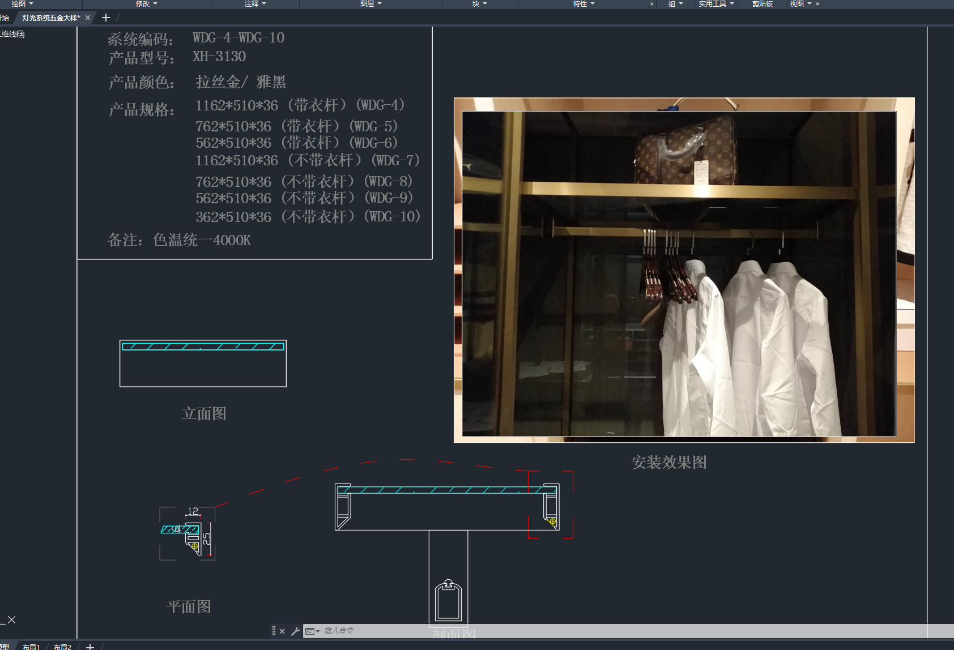The width and height of the screenshot is (954, 650).
Task: Expand the 图层 panel
Action: [x=371, y=4]
